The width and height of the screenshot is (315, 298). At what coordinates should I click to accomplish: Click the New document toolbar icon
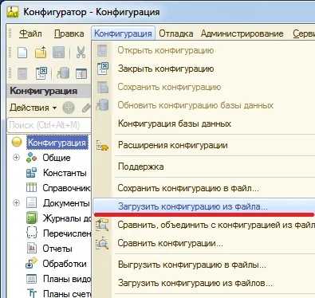tap(22, 52)
